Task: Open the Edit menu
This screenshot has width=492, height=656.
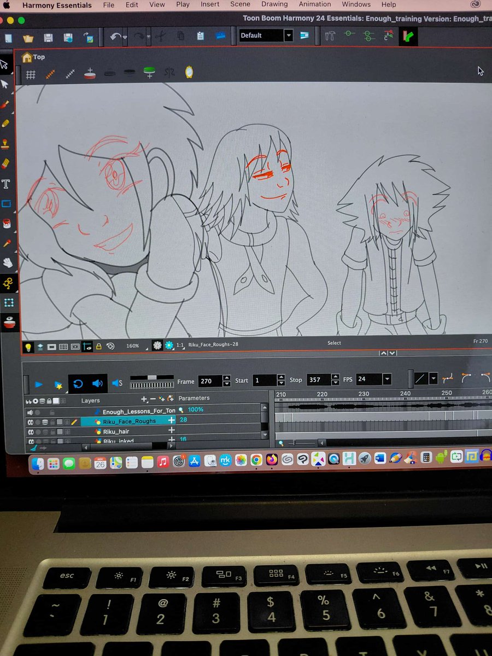Action: 132,4
